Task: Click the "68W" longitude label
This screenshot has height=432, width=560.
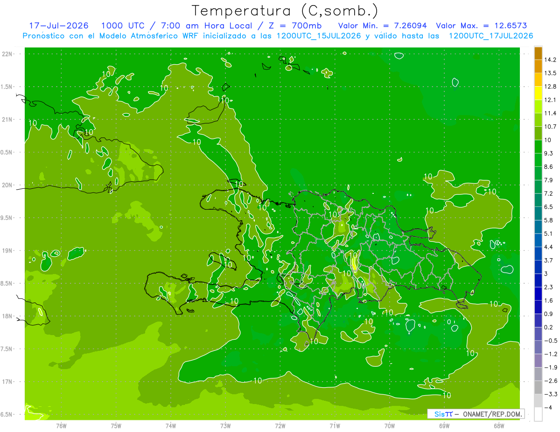Action: pyautogui.click(x=499, y=425)
